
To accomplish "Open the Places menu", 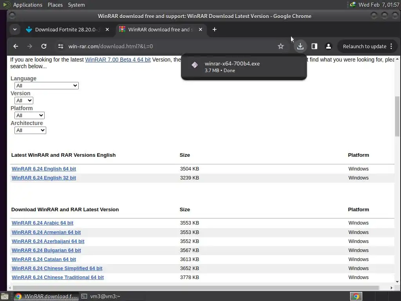I will [x=55, y=5].
